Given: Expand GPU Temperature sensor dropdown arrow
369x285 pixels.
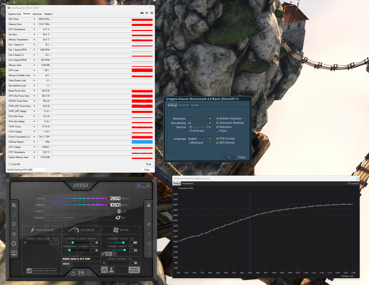Looking at the screenshot, I should (x=34, y=30).
